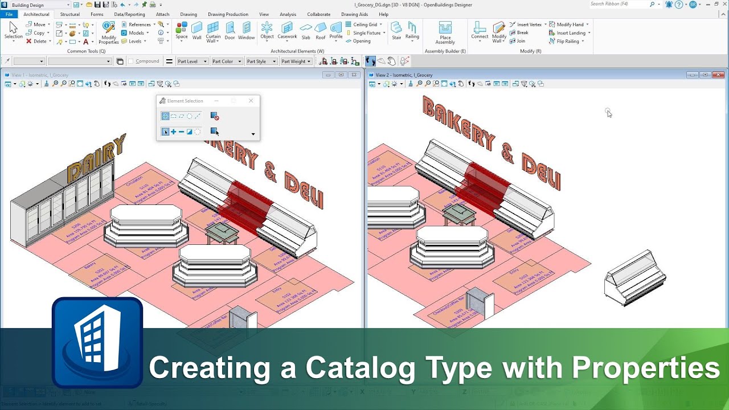Expand Element Selection extended settings arrow
This screenshot has height=410, width=729.
[253, 134]
